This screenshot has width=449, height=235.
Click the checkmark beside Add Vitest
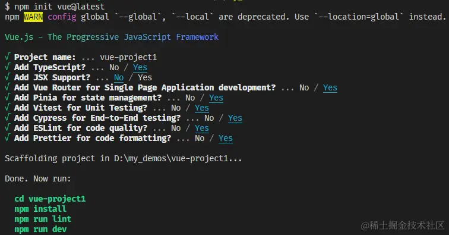pyautogui.click(x=8, y=107)
